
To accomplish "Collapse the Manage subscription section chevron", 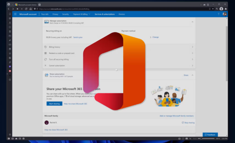I will point(193,22).
